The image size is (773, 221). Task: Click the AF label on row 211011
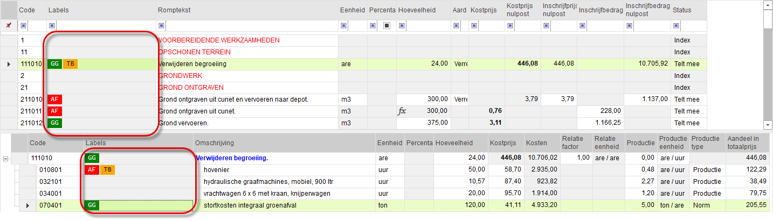[54, 111]
